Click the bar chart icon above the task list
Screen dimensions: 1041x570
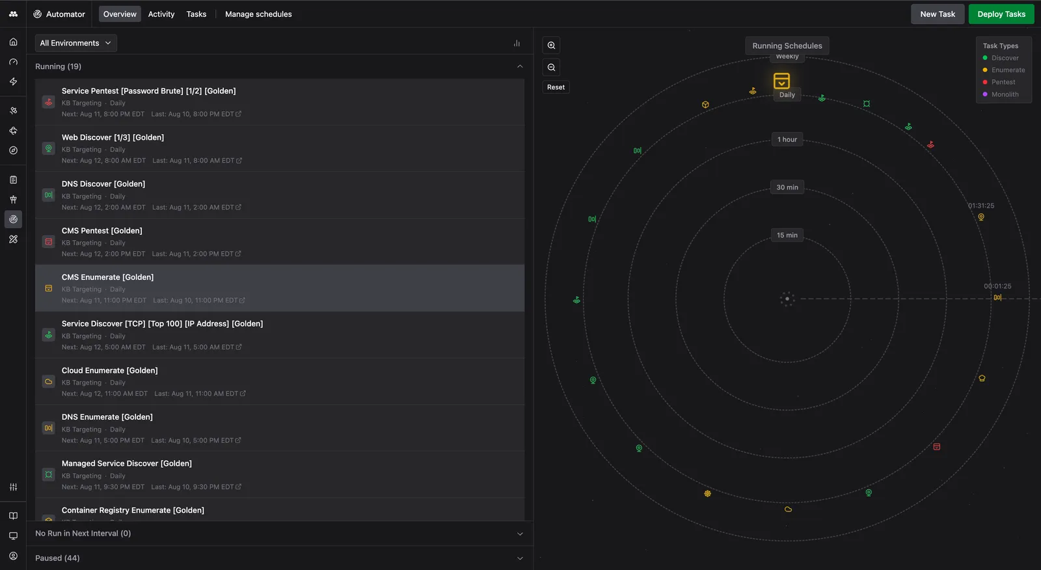click(x=517, y=43)
